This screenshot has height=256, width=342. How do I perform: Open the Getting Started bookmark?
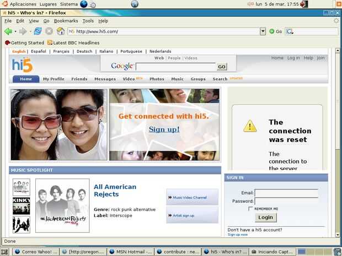point(24,43)
